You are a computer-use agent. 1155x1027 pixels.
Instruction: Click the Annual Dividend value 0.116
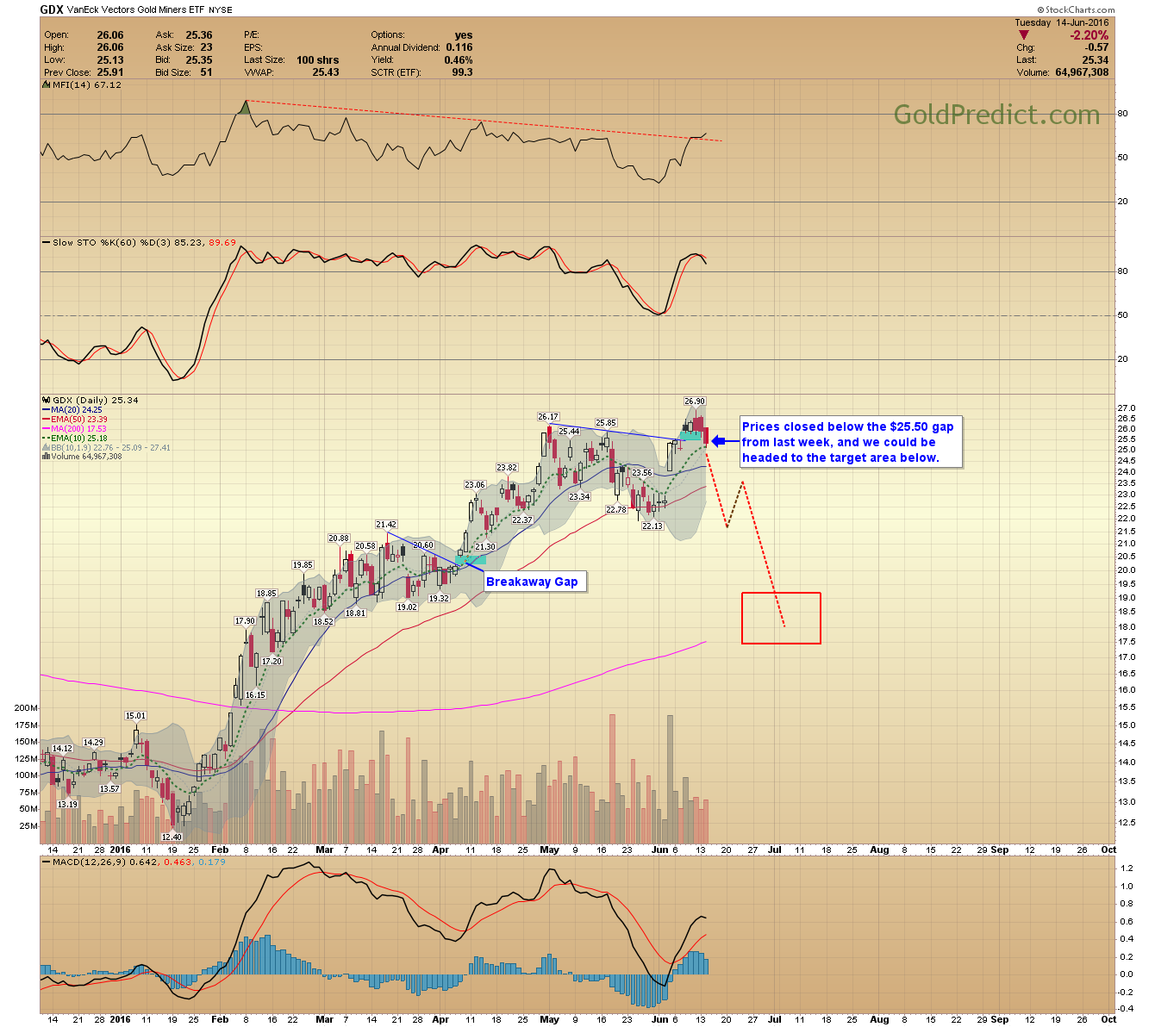pos(459,47)
